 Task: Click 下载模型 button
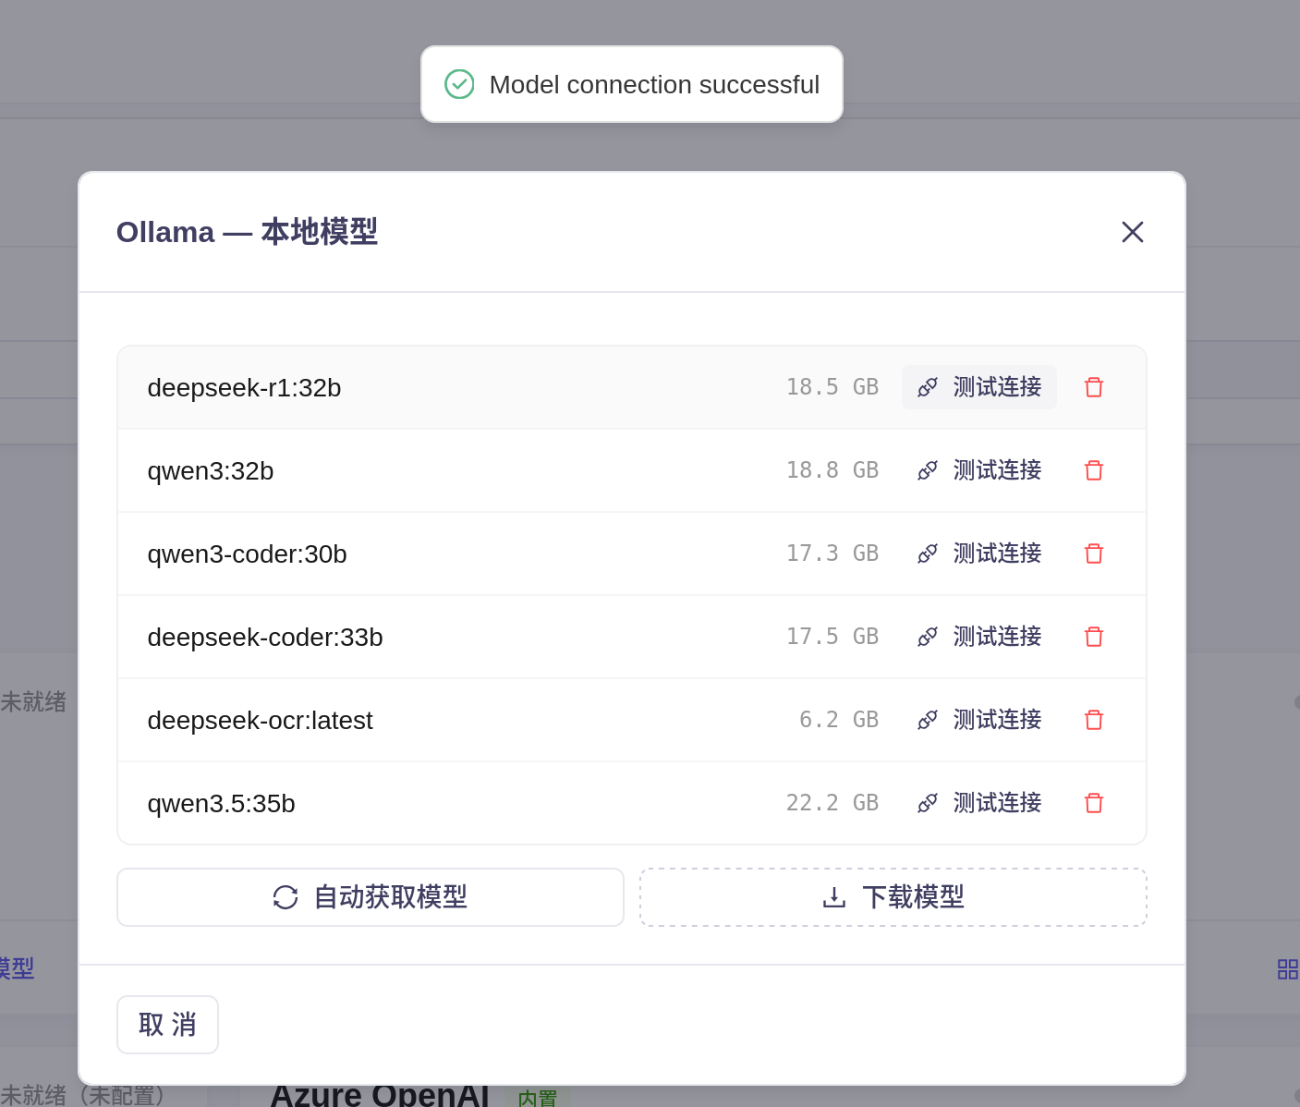pos(893,897)
